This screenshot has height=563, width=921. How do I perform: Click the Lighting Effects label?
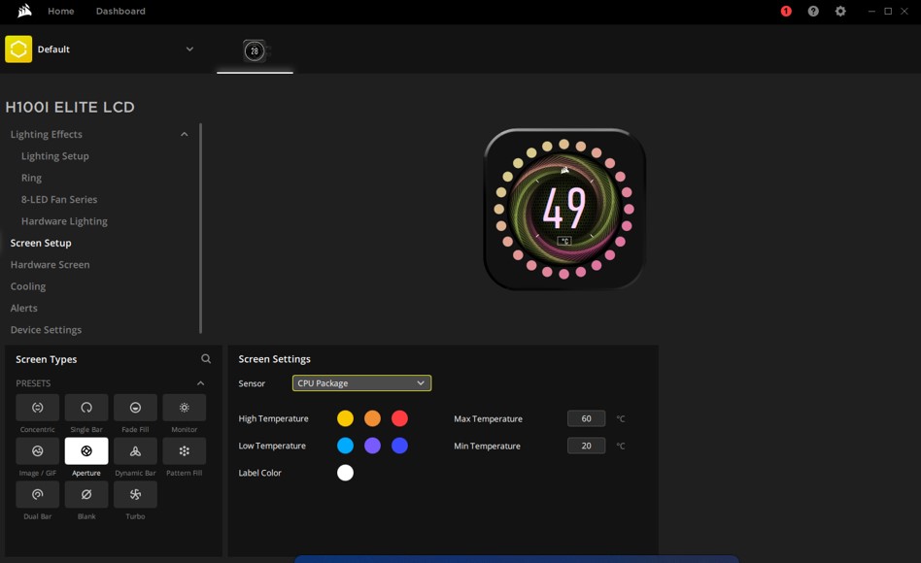[x=46, y=134]
